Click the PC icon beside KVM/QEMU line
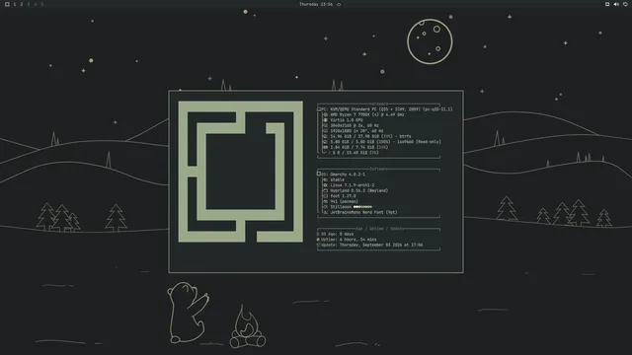The width and height of the screenshot is (632, 355). 319,109
